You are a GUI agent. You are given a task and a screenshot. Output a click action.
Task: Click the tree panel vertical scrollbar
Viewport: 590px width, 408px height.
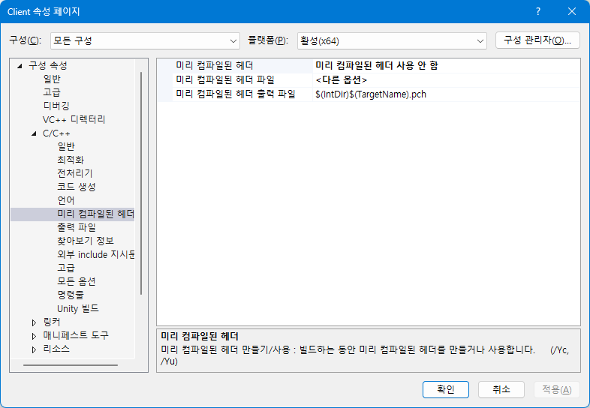click(x=141, y=183)
